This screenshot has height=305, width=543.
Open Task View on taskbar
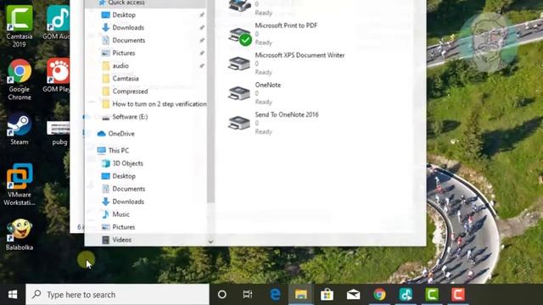click(248, 295)
